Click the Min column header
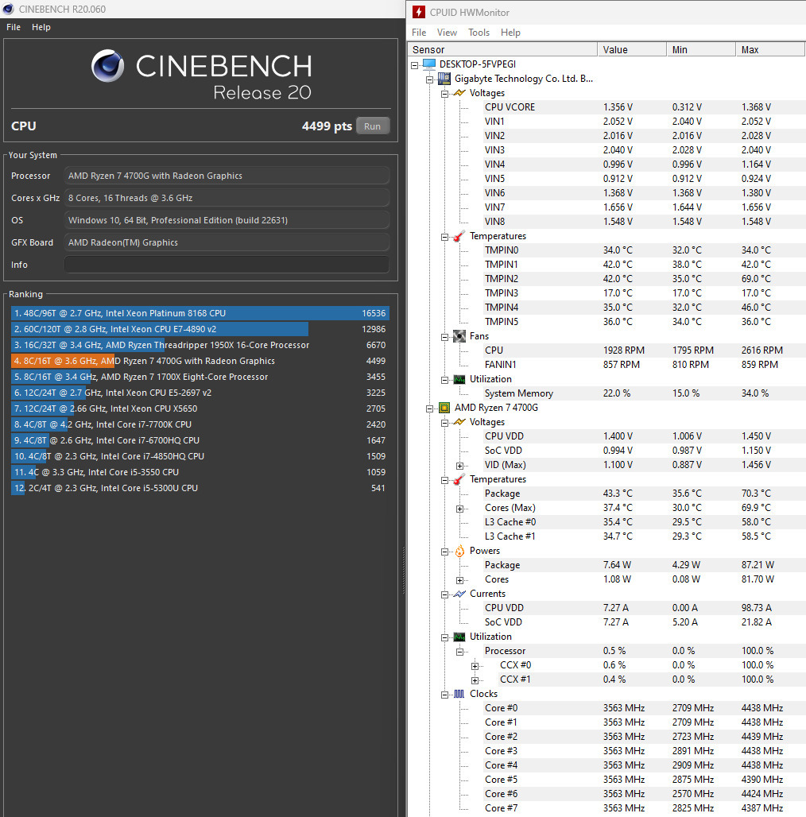The width and height of the screenshot is (806, 817). pyautogui.click(x=701, y=49)
